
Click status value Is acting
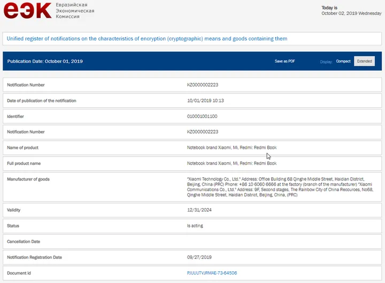(195, 226)
